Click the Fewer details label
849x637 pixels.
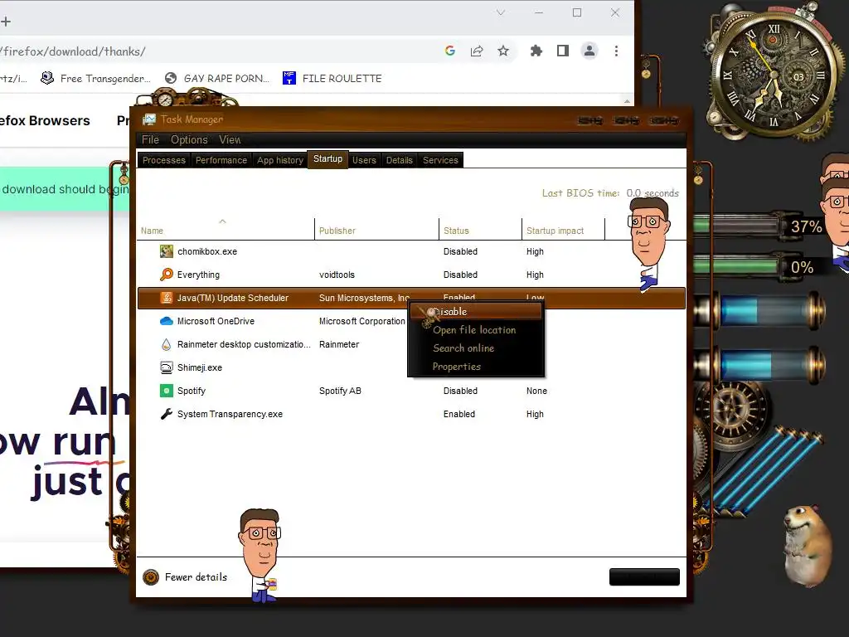click(x=196, y=577)
